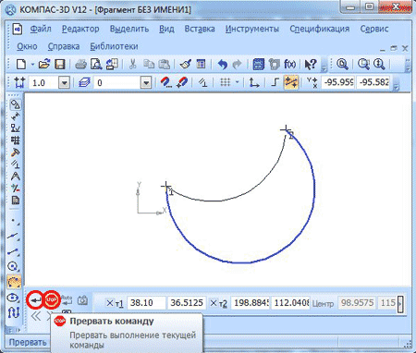
Task: Cut selection with the scissors icon
Action: tap(132, 65)
